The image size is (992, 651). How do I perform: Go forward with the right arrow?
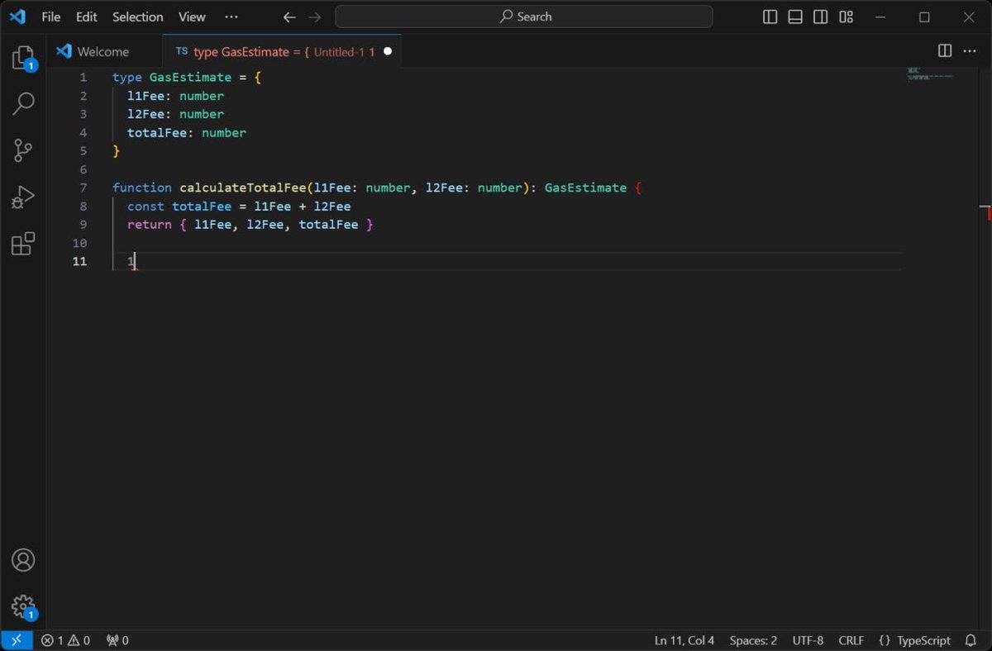(x=314, y=17)
